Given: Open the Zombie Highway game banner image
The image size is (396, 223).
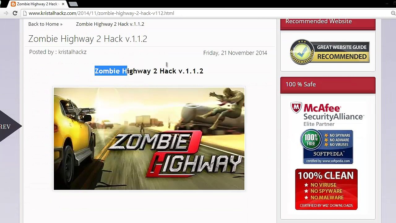Looking at the screenshot, I should coord(149,139).
